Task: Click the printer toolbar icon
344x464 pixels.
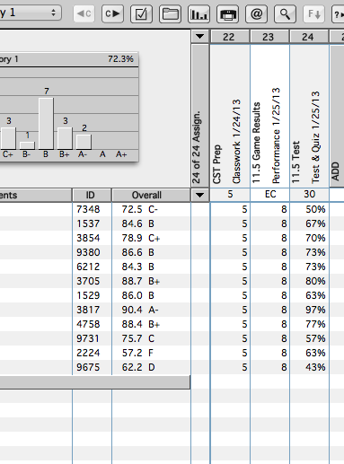Action: (x=227, y=13)
